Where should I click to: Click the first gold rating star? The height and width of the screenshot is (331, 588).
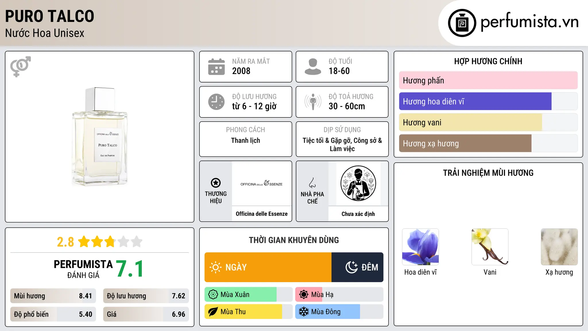84,242
